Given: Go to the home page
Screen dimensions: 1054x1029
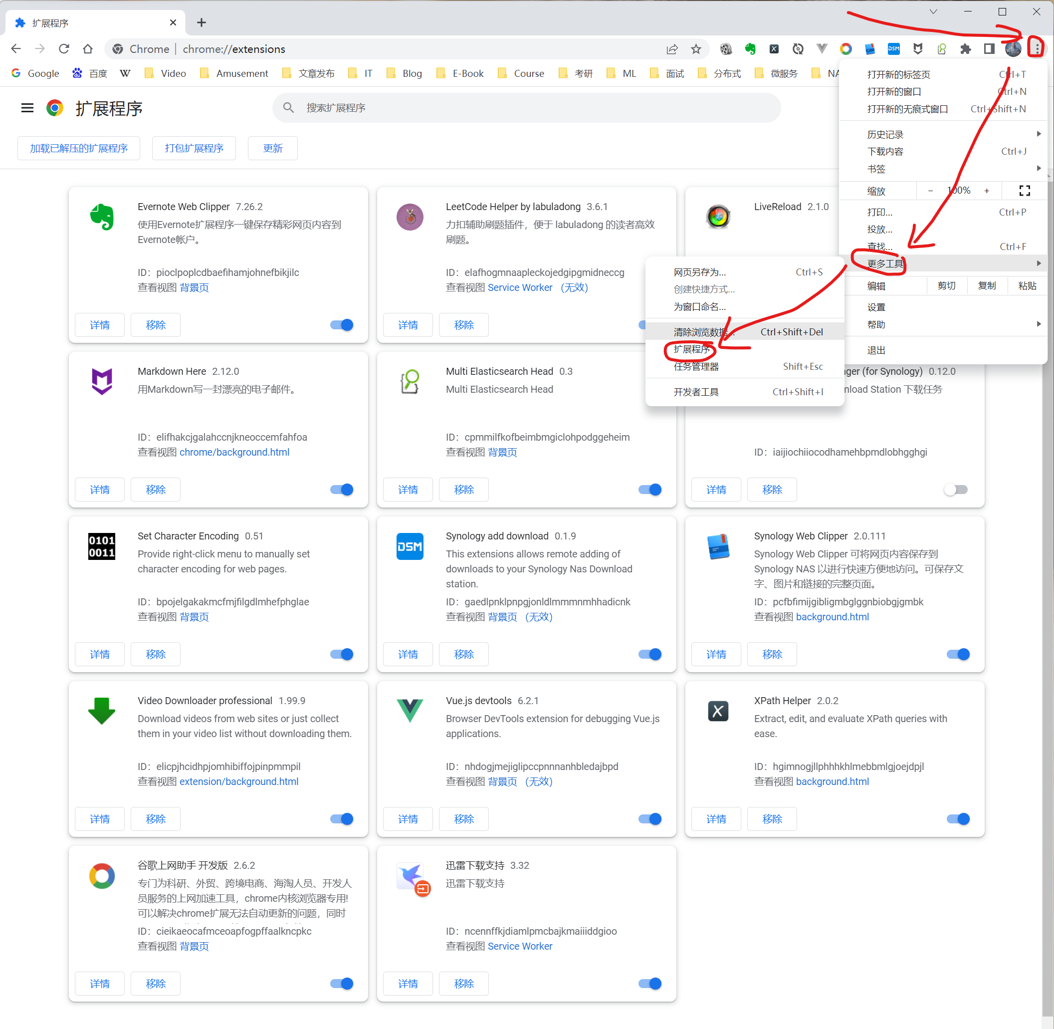Looking at the screenshot, I should 87,49.
